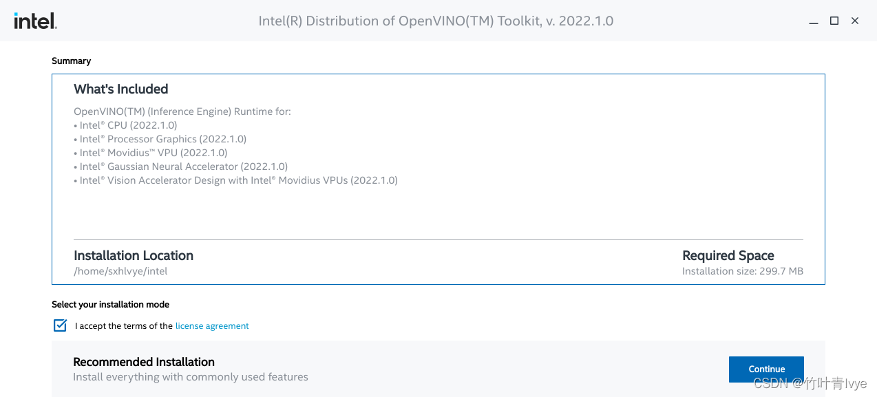The width and height of the screenshot is (877, 397).
Task: Click the installer title text
Action: click(436, 21)
